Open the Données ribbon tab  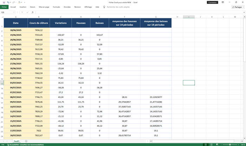pyautogui.click(x=67, y=7)
